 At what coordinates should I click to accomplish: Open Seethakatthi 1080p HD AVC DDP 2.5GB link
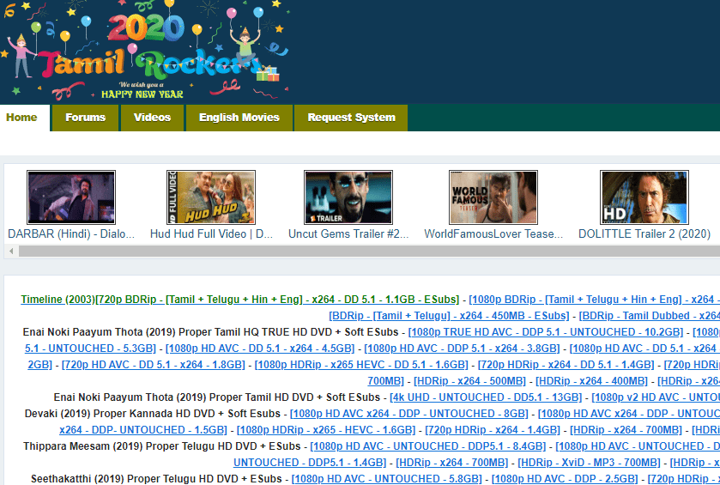(x=565, y=479)
